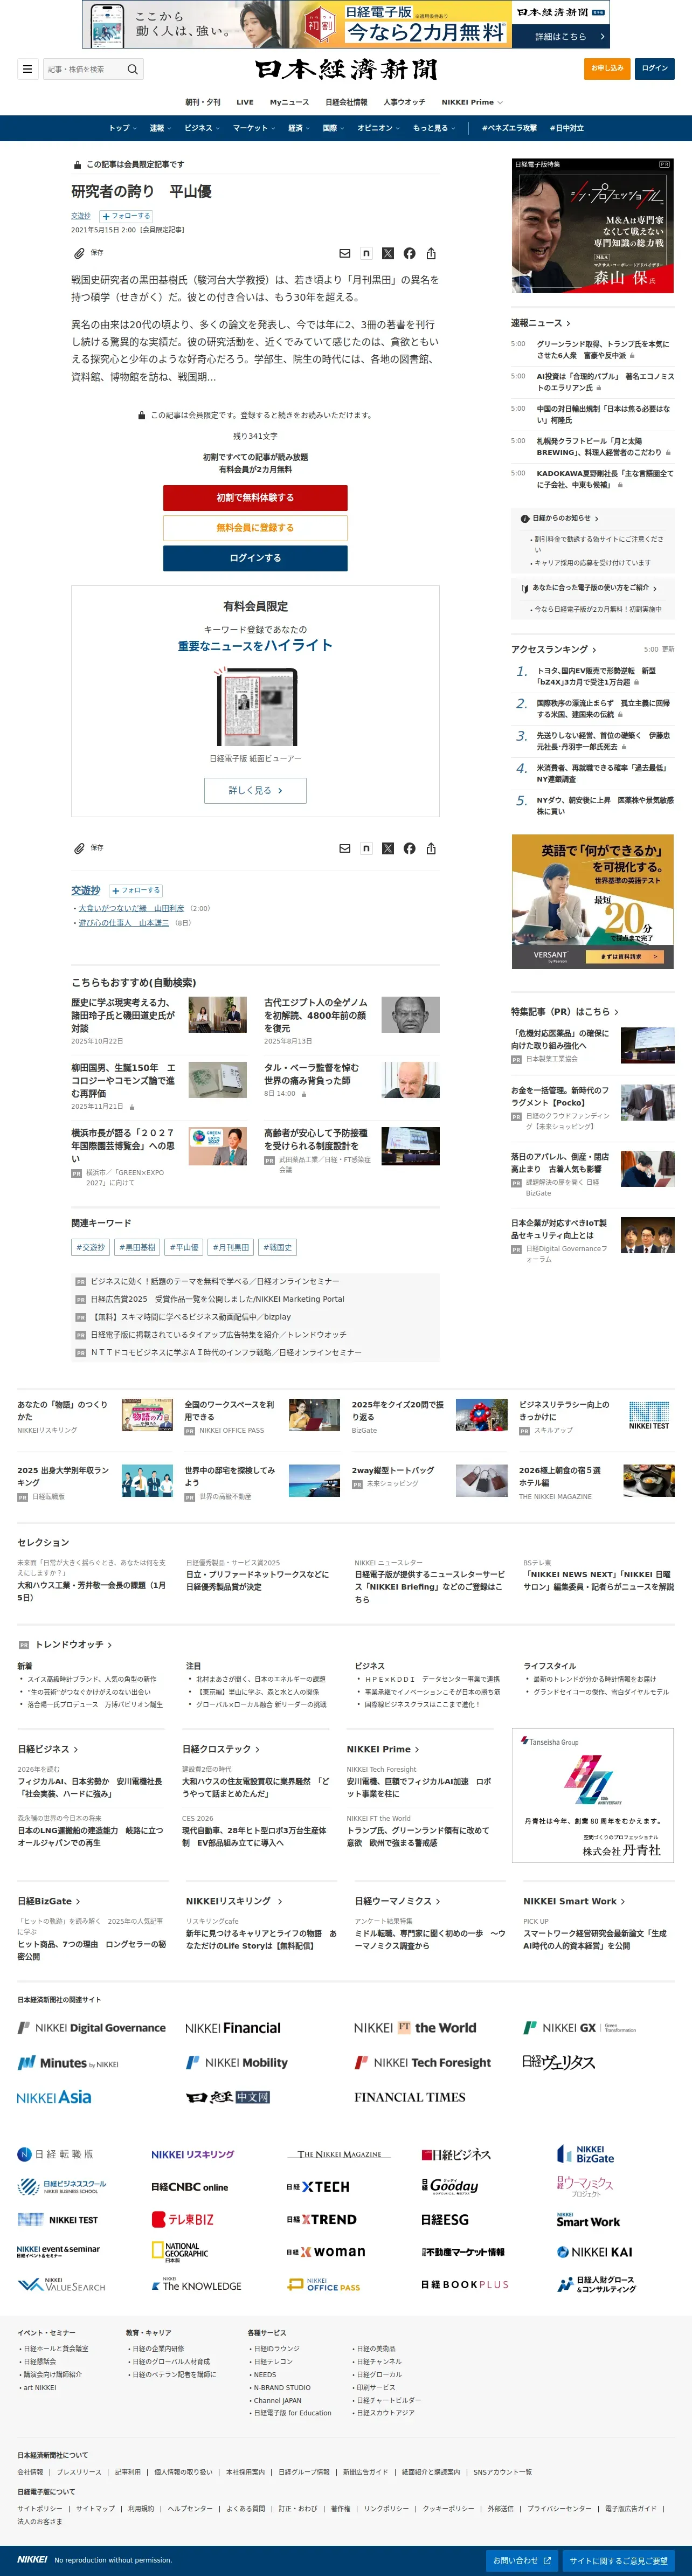Click the search magnifier icon
This screenshot has height=2576, width=692.
[132, 69]
